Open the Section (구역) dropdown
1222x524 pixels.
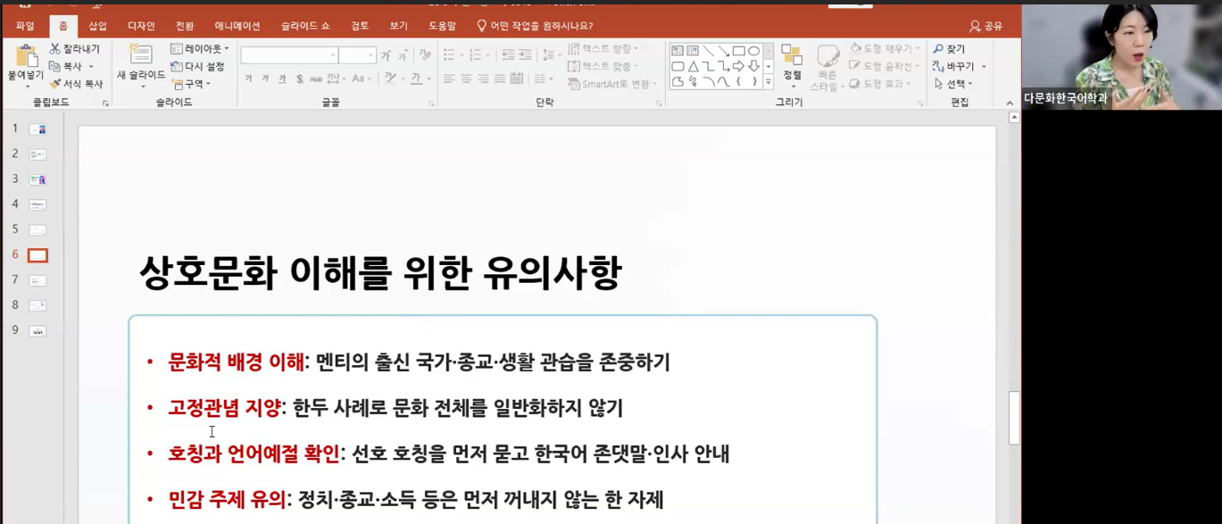pos(191,84)
